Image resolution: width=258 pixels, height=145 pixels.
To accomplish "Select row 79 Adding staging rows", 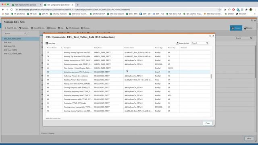I will coord(128,60).
